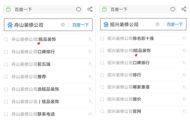
Task: Click the left address bar 百度一下 title
Action: [x=23, y=9]
